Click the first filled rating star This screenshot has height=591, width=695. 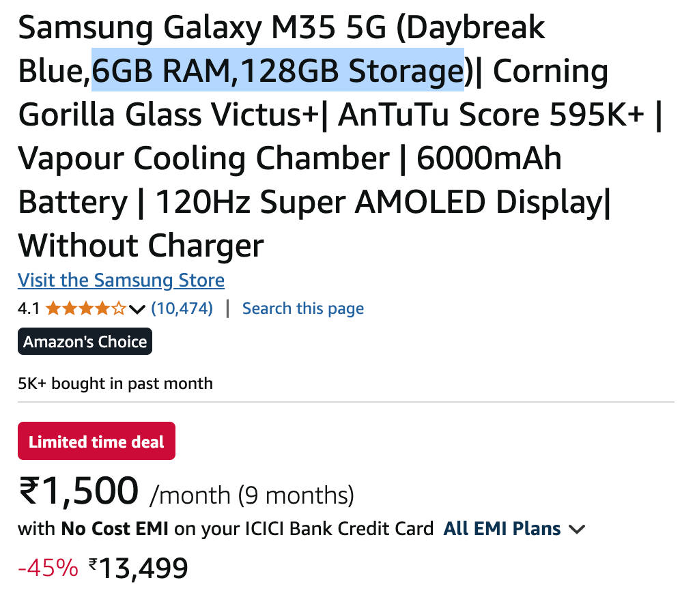(x=53, y=309)
